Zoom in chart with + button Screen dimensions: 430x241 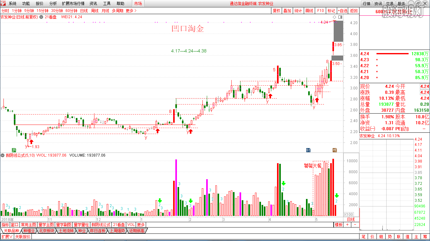(348, 225)
